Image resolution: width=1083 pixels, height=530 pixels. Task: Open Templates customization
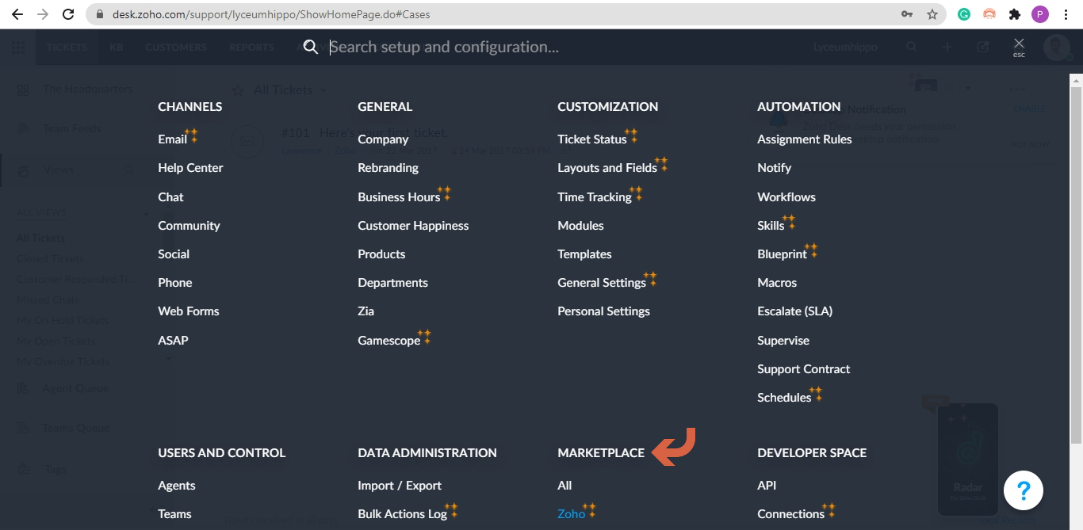coord(584,254)
